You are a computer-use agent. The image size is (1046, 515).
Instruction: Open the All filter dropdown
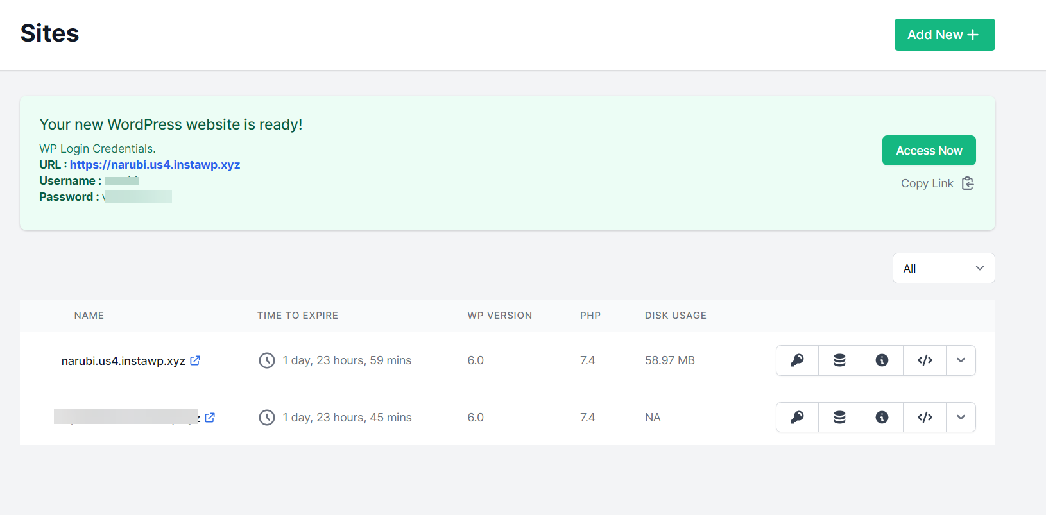point(943,268)
